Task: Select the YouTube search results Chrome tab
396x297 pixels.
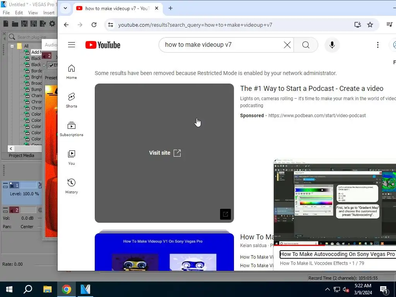Action: [117, 9]
